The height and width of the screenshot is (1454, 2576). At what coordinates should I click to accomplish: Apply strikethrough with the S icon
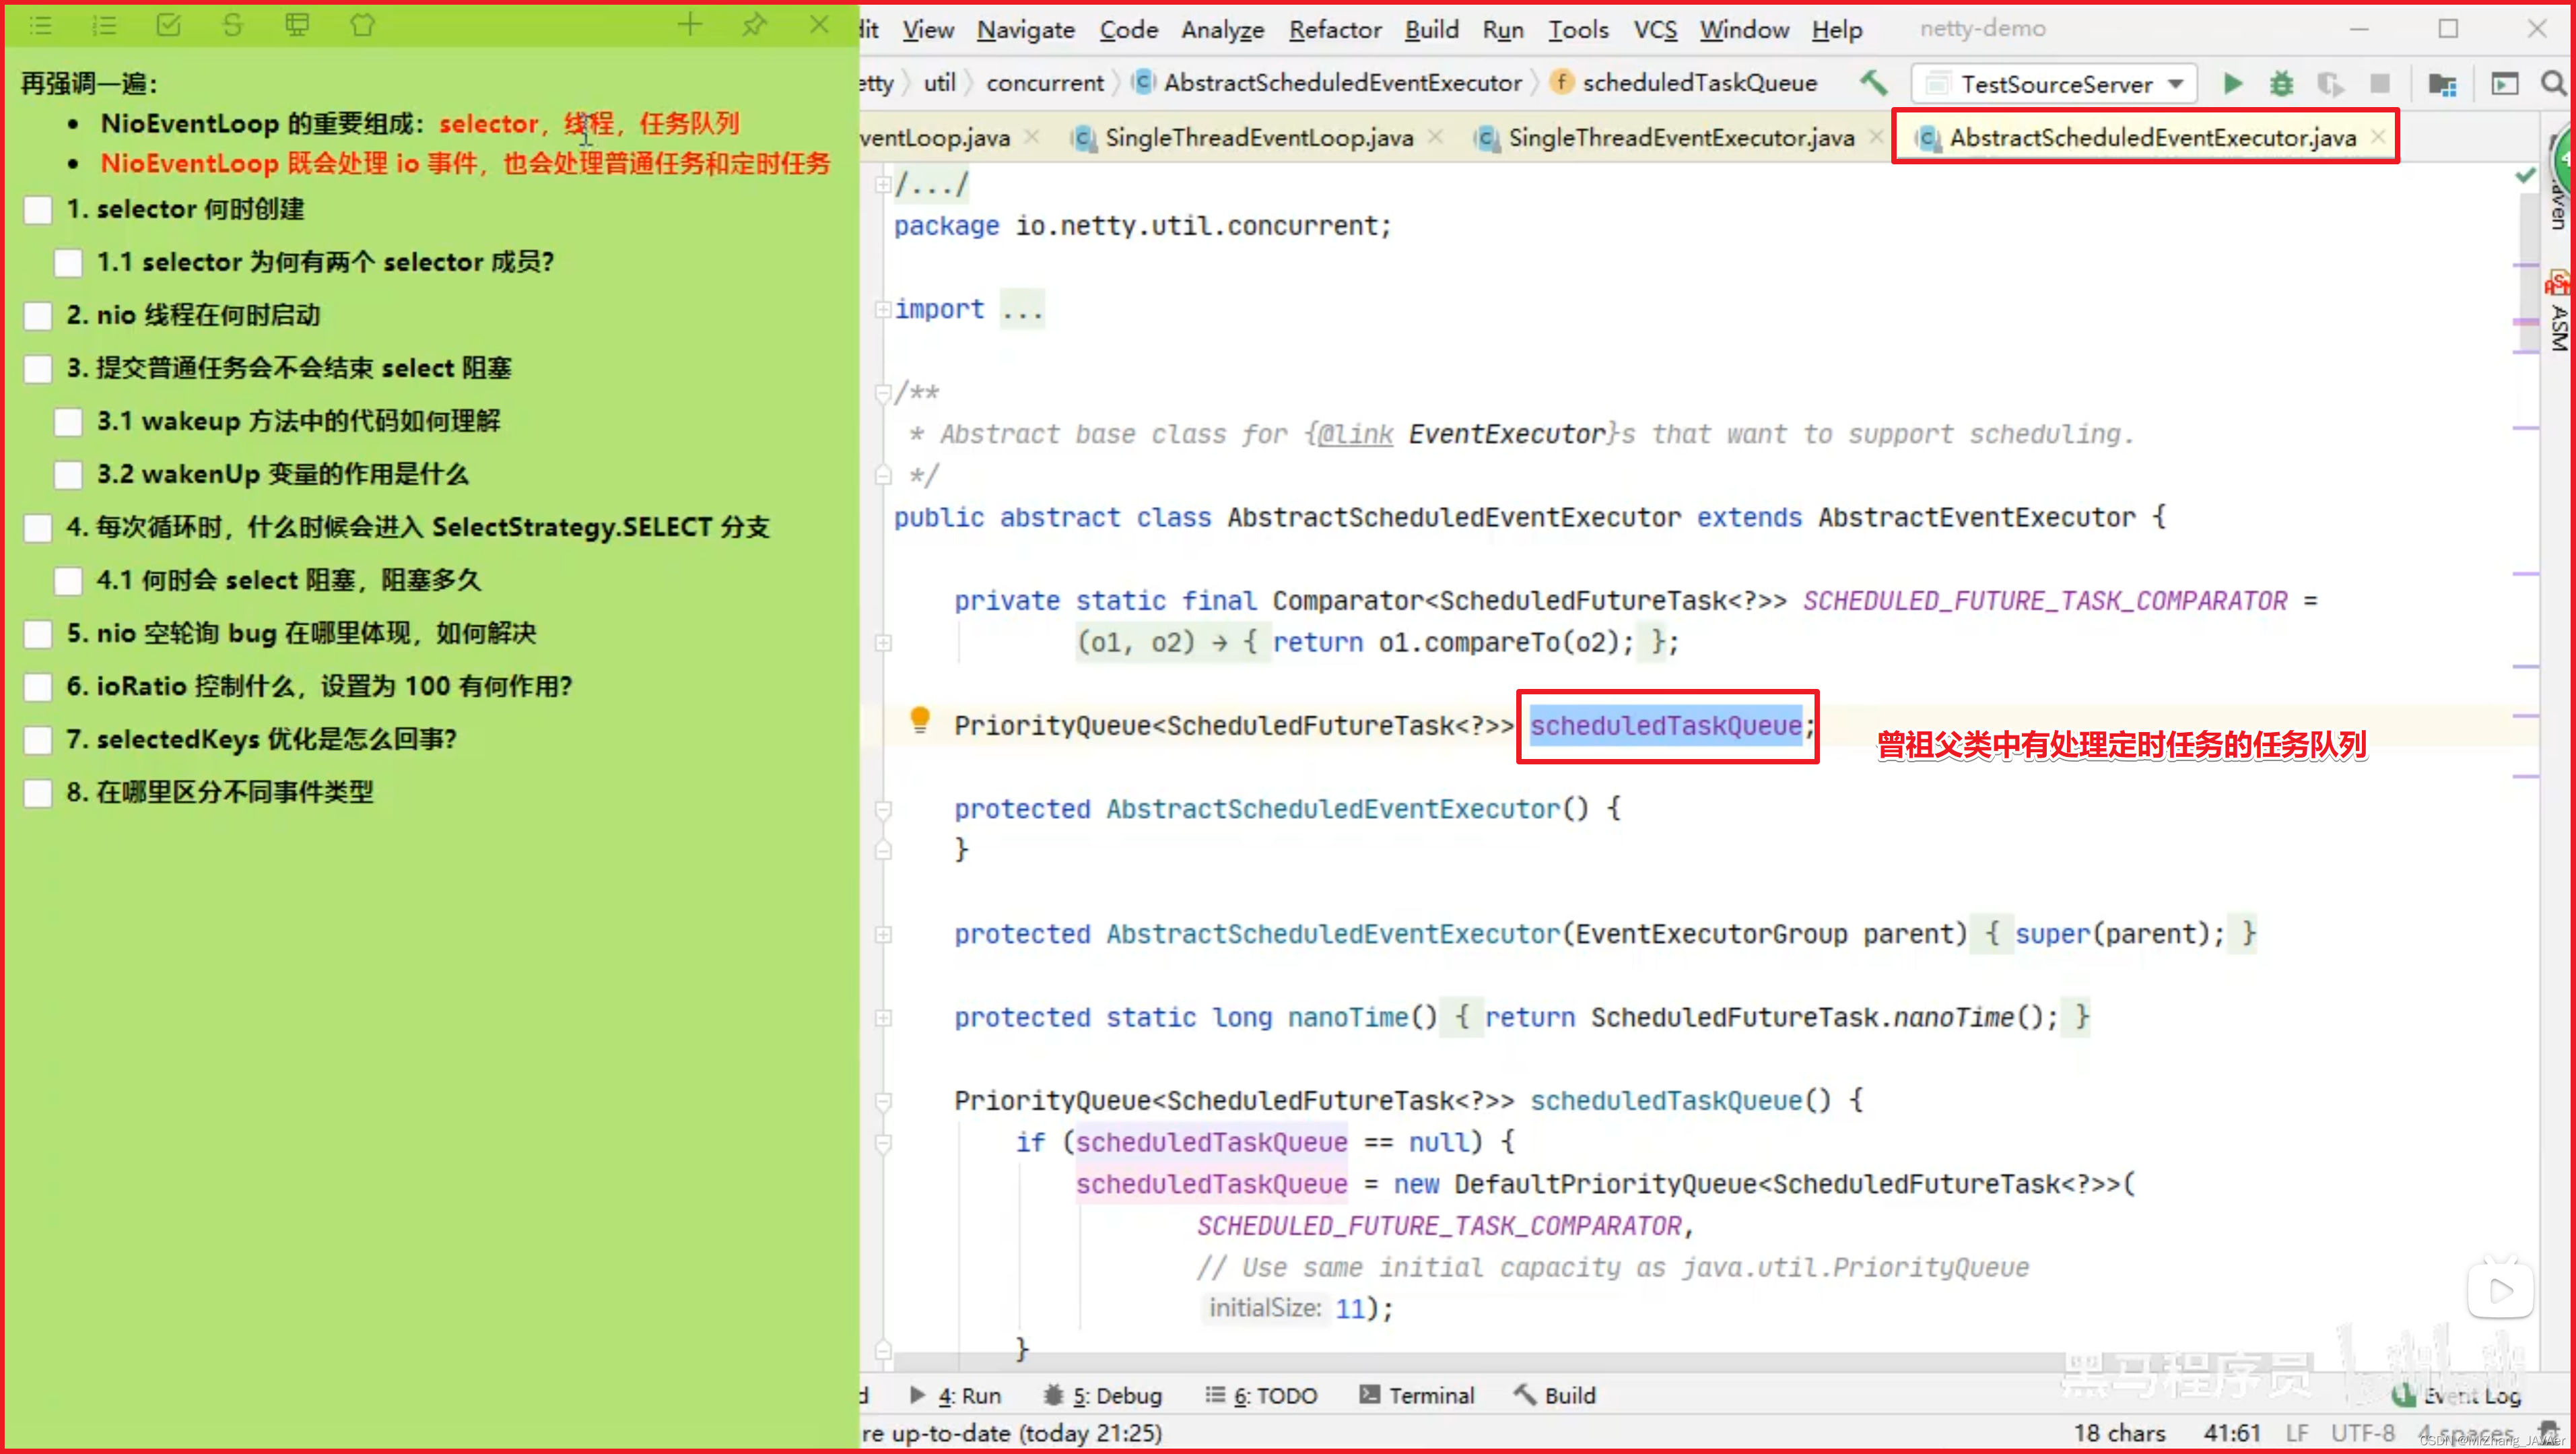pyautogui.click(x=233, y=25)
